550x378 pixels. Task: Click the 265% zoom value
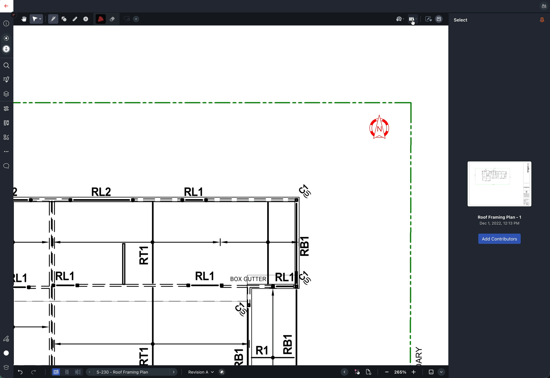[x=400, y=372]
